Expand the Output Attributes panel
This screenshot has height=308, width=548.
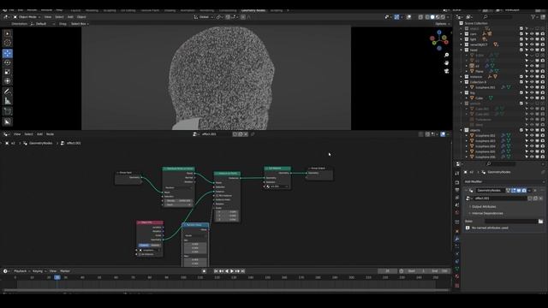[x=484, y=207]
